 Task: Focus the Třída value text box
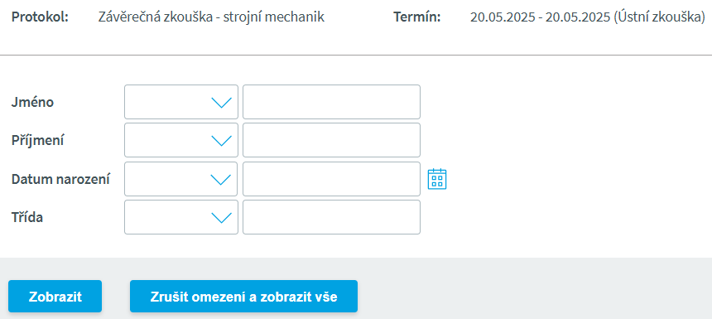(x=331, y=217)
